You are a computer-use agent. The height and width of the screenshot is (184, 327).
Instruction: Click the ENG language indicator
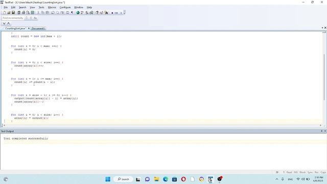click(x=290, y=179)
